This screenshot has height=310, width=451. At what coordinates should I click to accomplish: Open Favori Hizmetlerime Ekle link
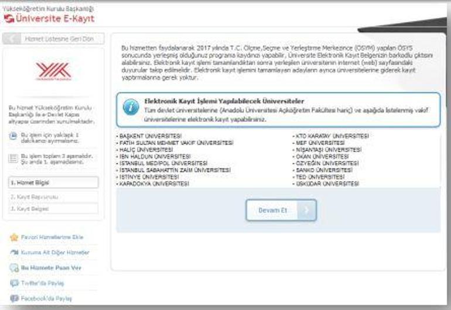tap(52, 237)
